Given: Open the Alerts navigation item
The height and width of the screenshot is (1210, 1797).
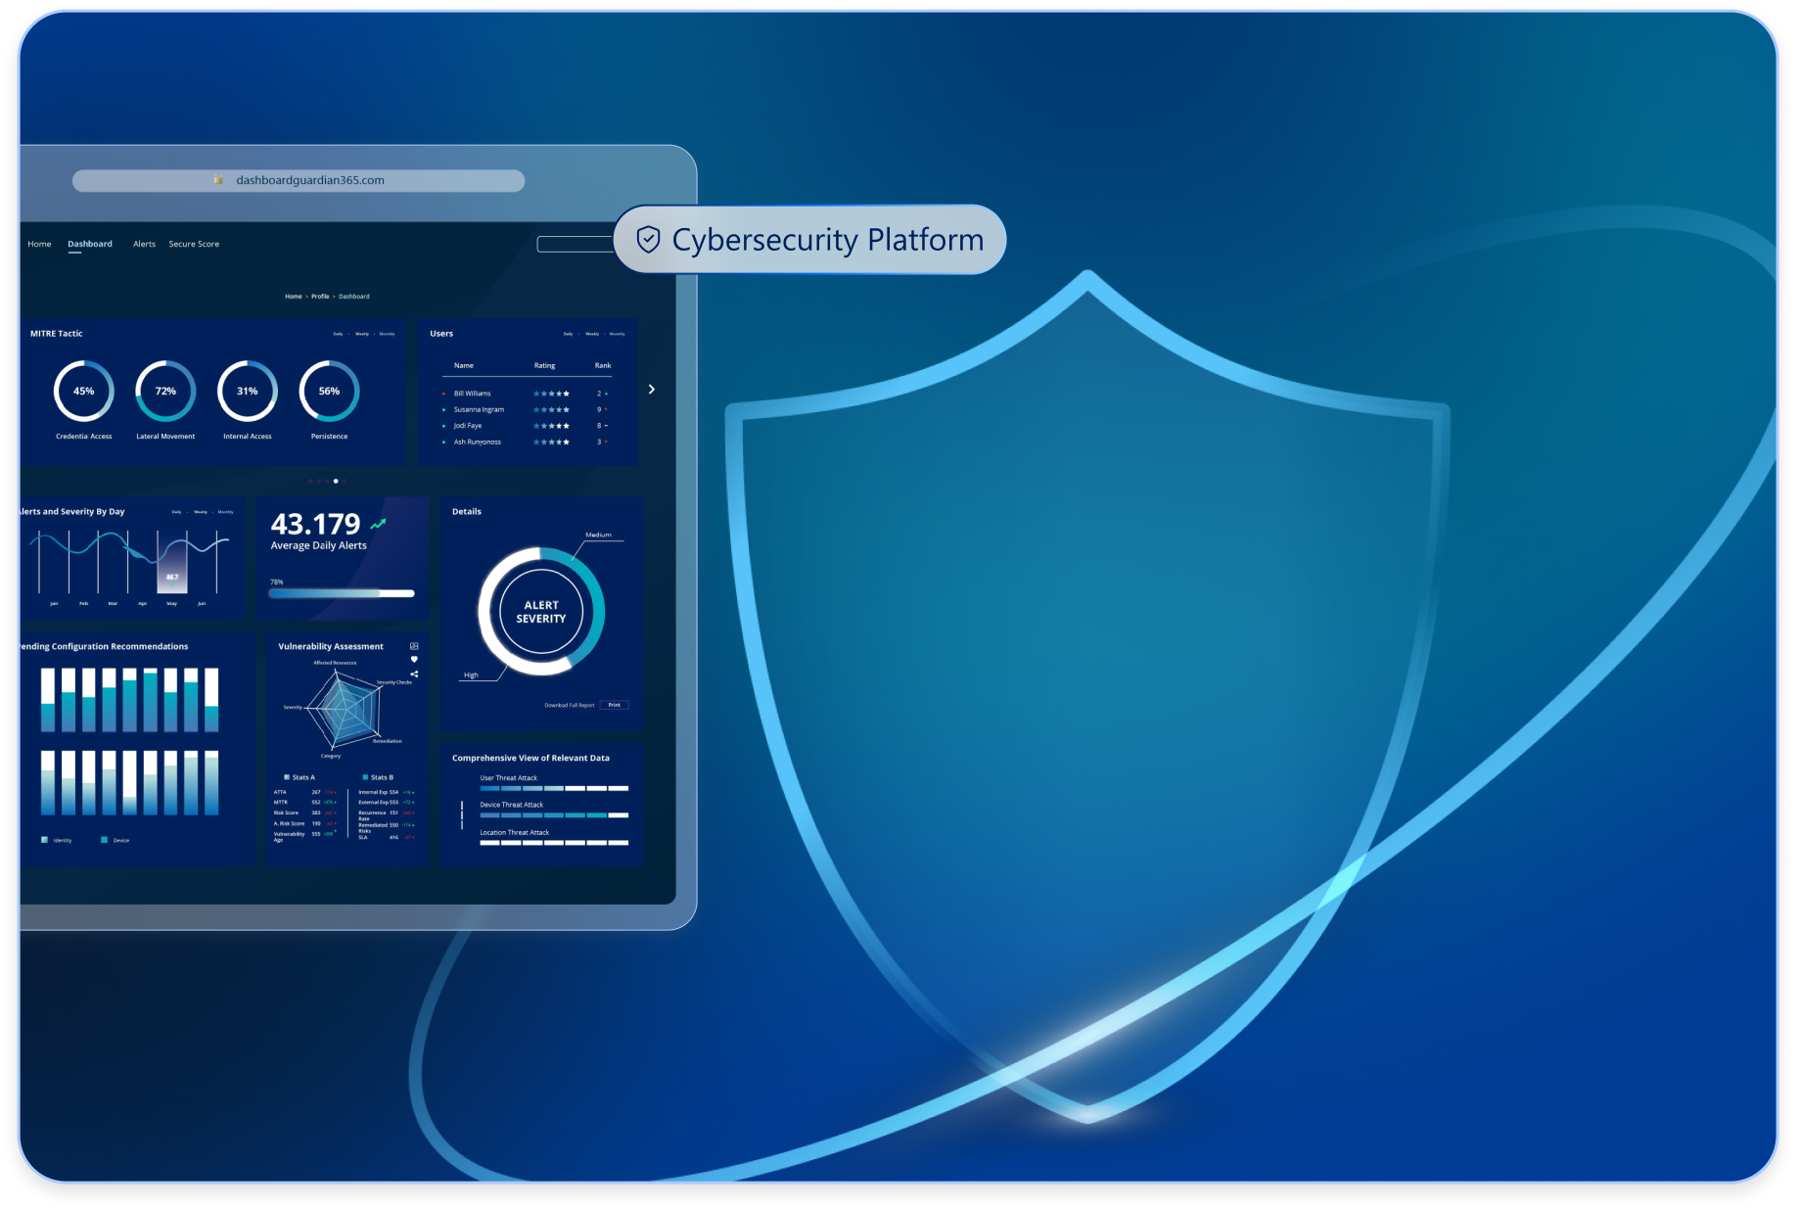Looking at the screenshot, I should pyautogui.click(x=144, y=244).
